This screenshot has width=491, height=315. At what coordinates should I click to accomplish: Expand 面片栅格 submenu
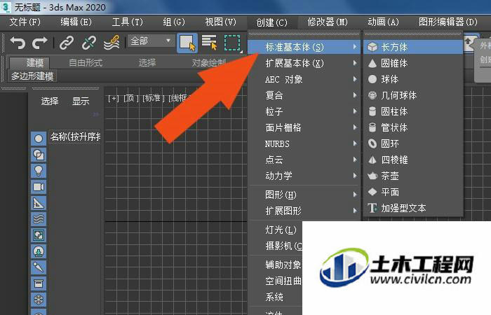pos(304,127)
